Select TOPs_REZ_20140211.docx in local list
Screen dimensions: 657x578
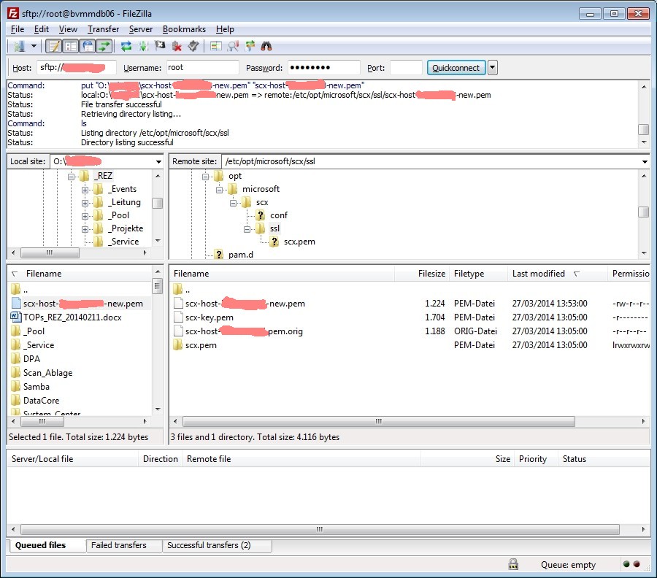coord(72,317)
